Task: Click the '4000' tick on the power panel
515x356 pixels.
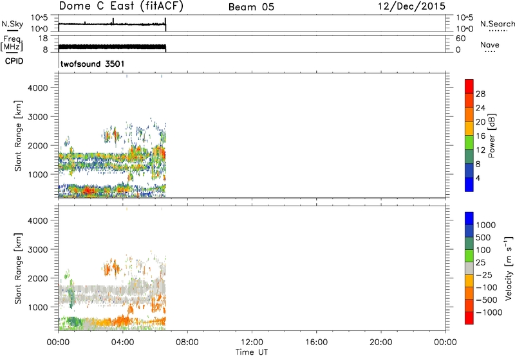Action: pyautogui.click(x=38, y=88)
